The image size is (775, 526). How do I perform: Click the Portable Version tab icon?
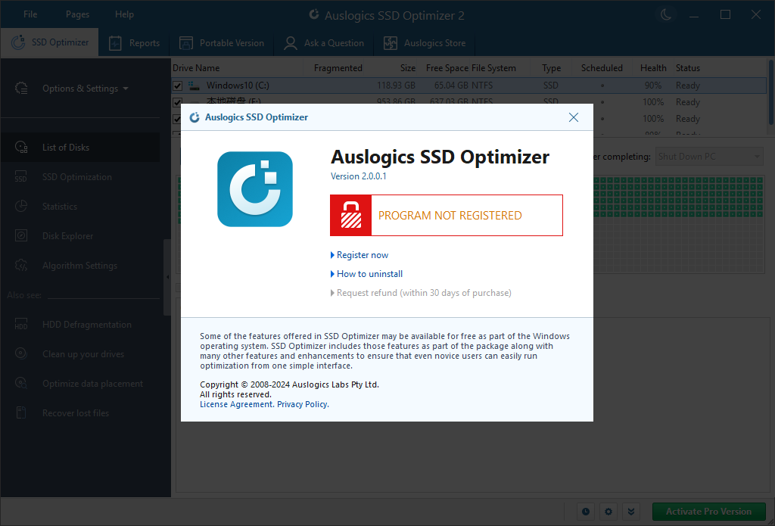(186, 43)
